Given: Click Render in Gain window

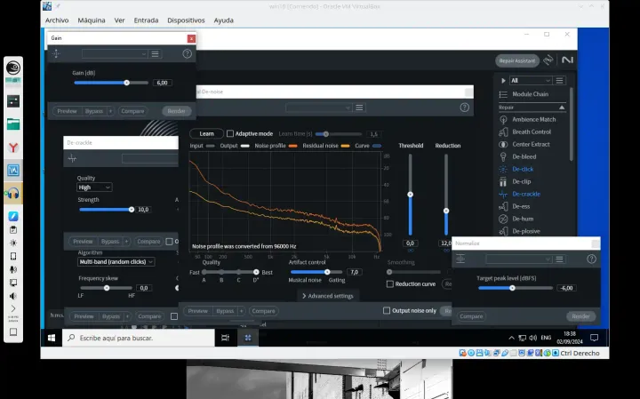Looking at the screenshot, I should pos(176,111).
